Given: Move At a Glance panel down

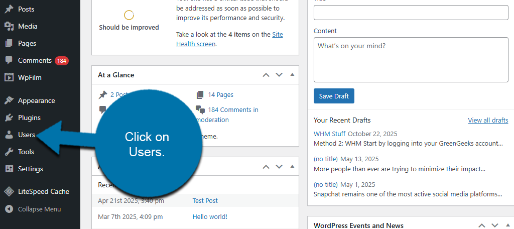Looking at the screenshot, I should pyautogui.click(x=279, y=75).
